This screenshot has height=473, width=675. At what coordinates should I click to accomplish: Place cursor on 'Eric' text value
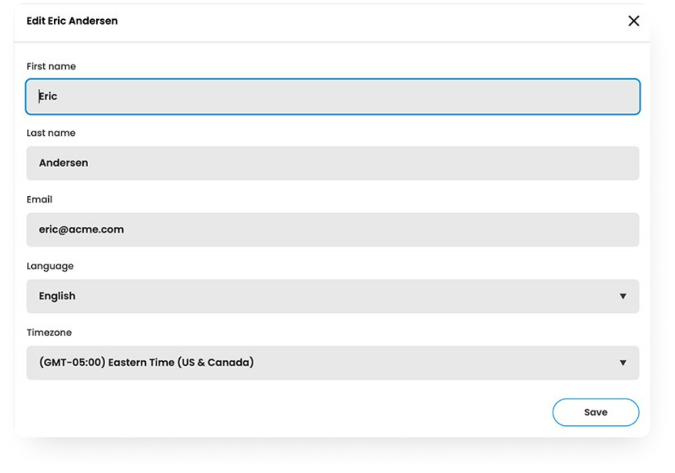tap(48, 96)
